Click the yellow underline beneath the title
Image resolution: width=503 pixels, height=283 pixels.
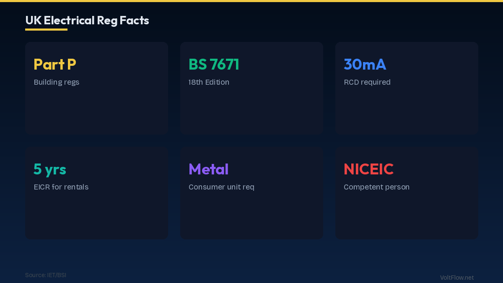click(x=46, y=29)
